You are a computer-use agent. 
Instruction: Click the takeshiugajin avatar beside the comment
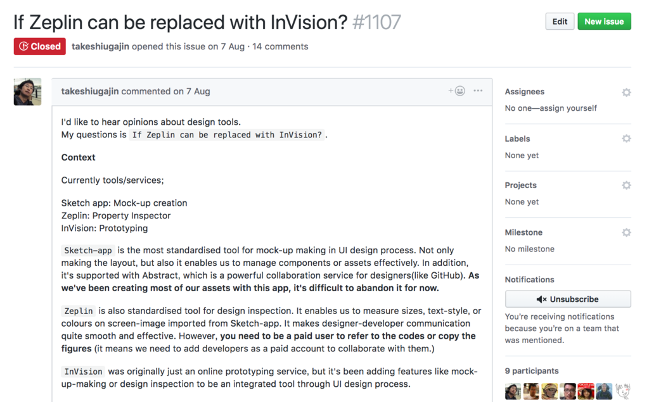click(x=27, y=92)
